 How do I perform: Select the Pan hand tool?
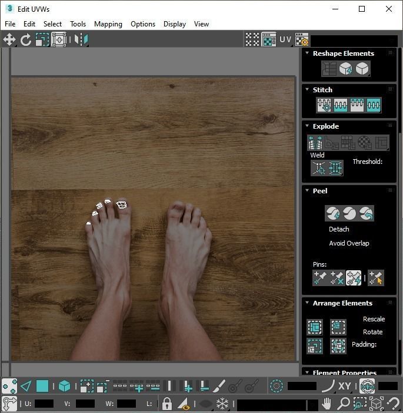pyautogui.click(x=327, y=404)
